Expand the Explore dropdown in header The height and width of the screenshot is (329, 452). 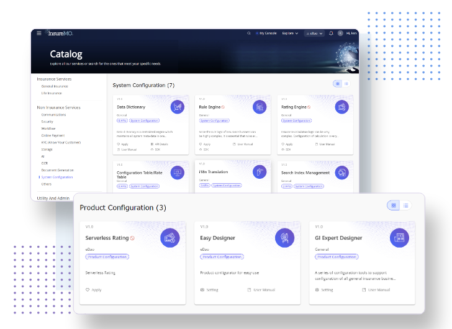tap(290, 33)
